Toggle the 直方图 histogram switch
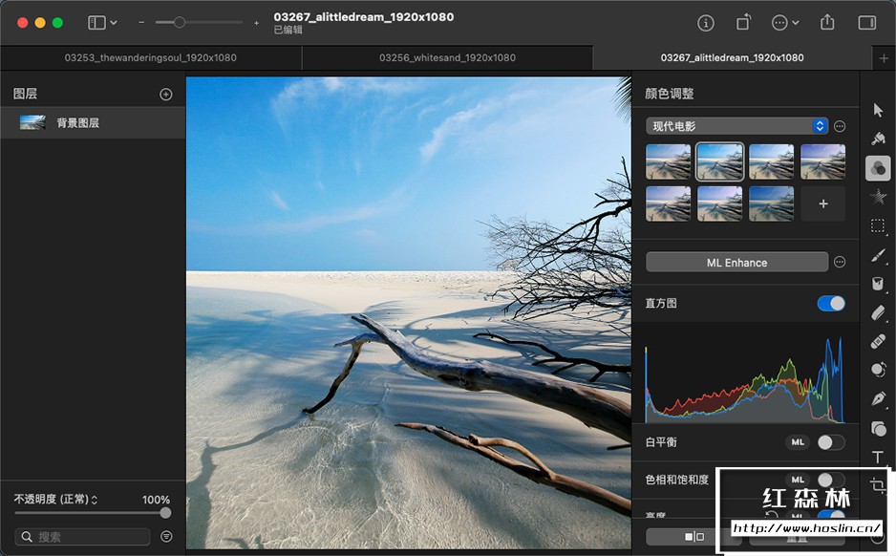This screenshot has height=556, width=896. [x=830, y=303]
